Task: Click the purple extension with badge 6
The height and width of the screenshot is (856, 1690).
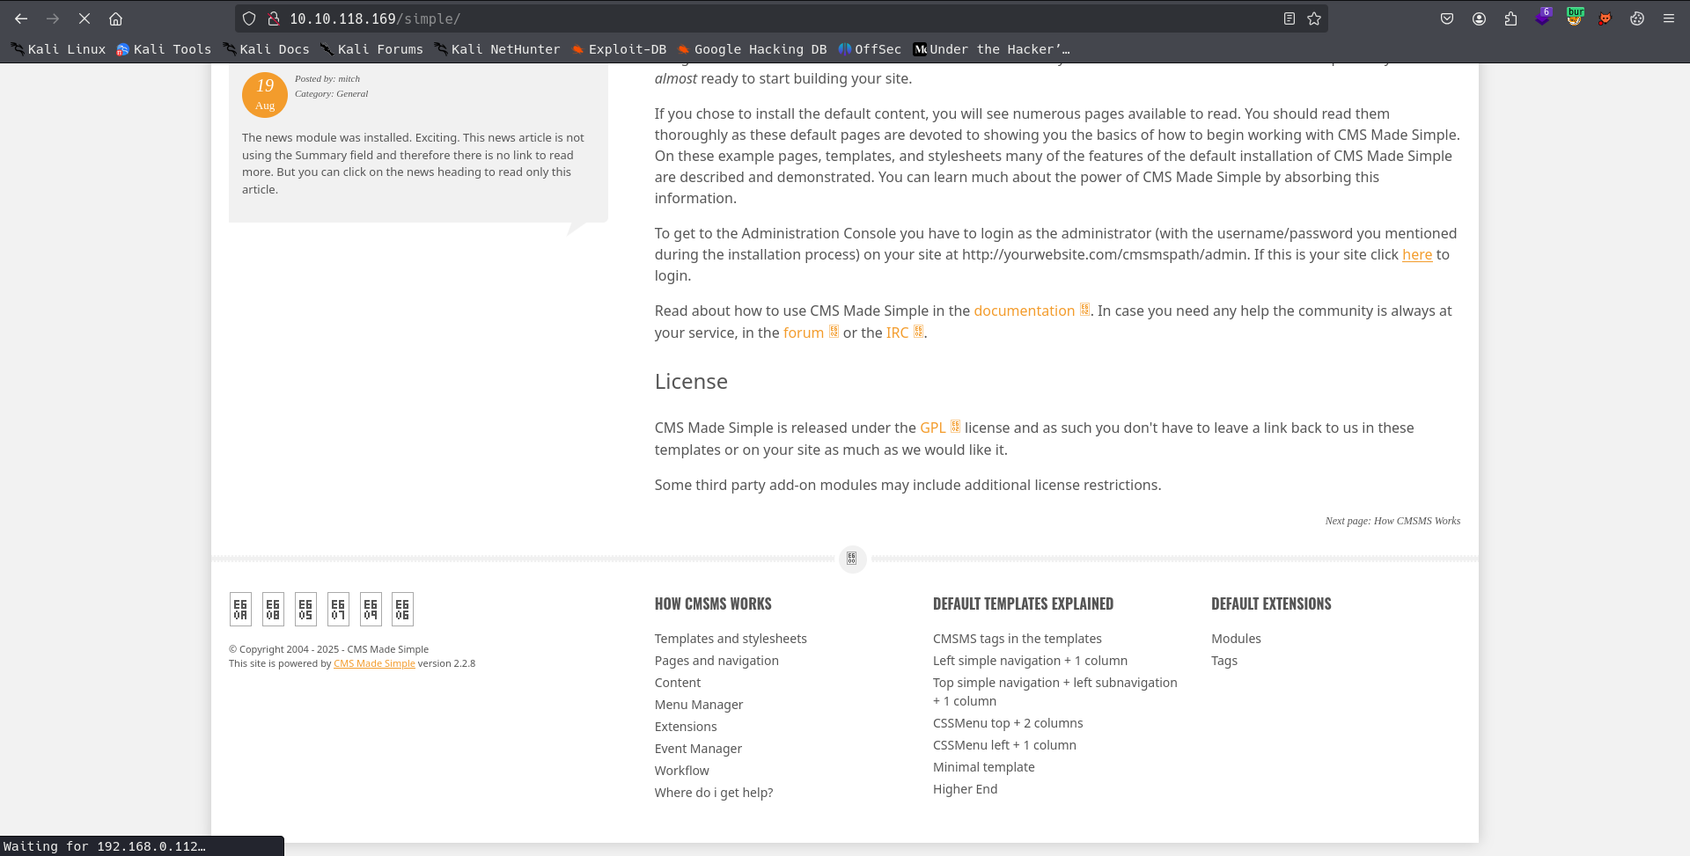Action: [1542, 18]
